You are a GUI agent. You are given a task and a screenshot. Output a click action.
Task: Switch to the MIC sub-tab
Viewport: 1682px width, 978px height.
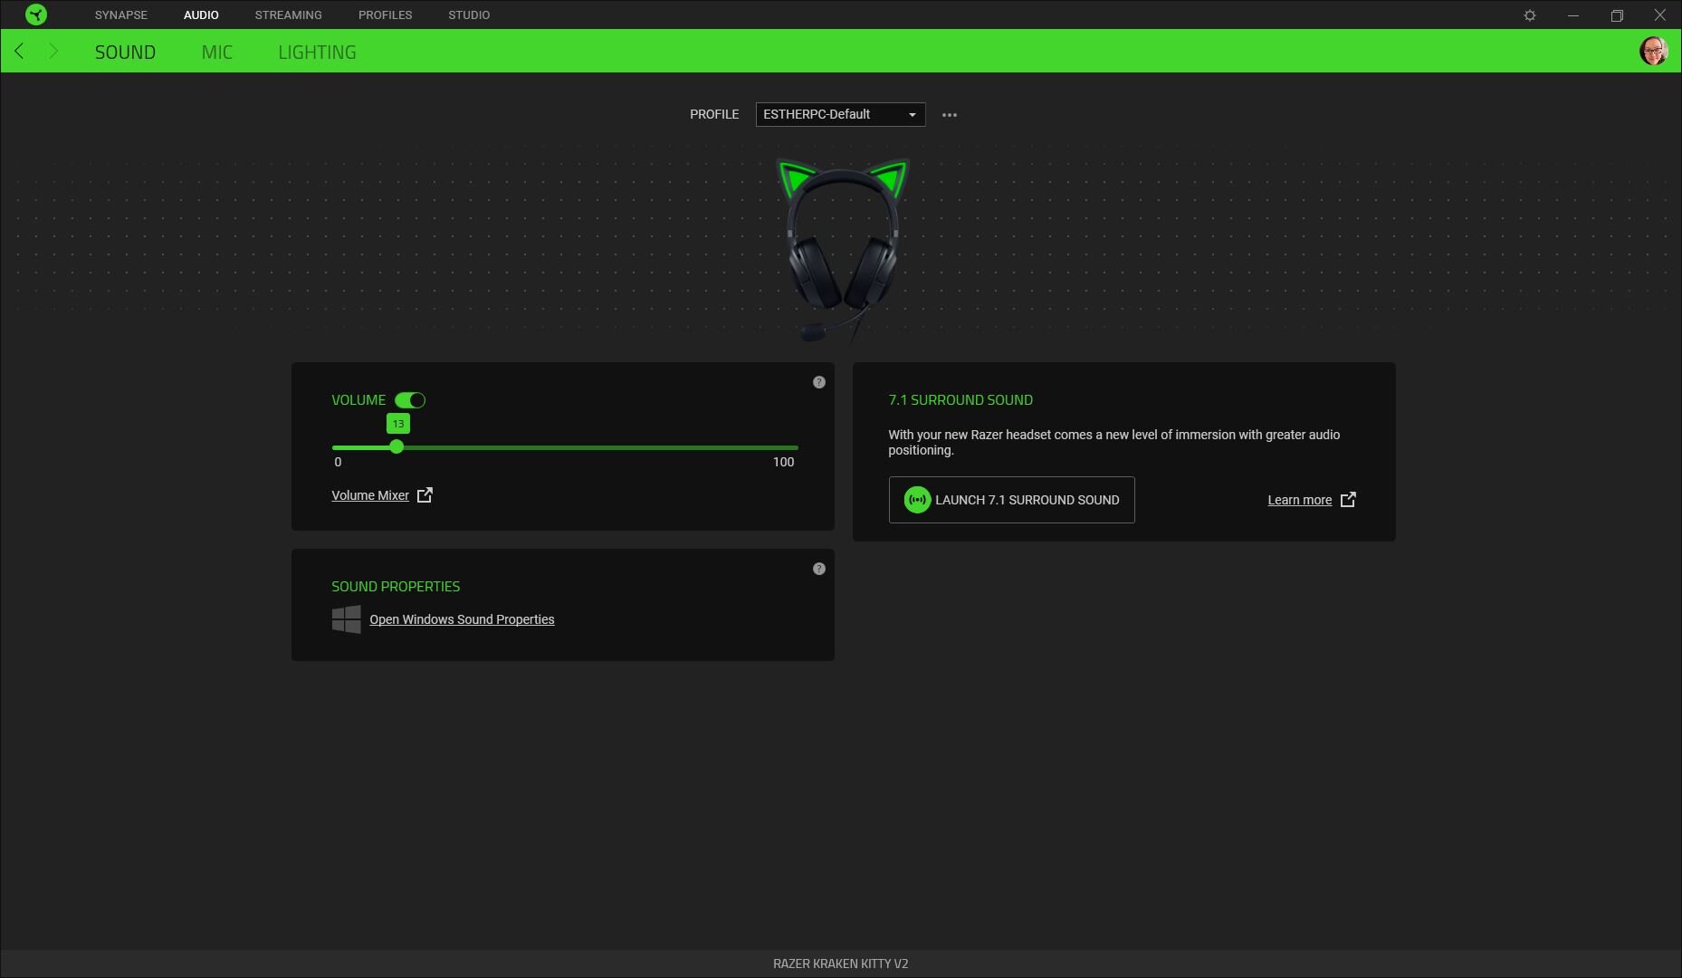click(x=217, y=53)
